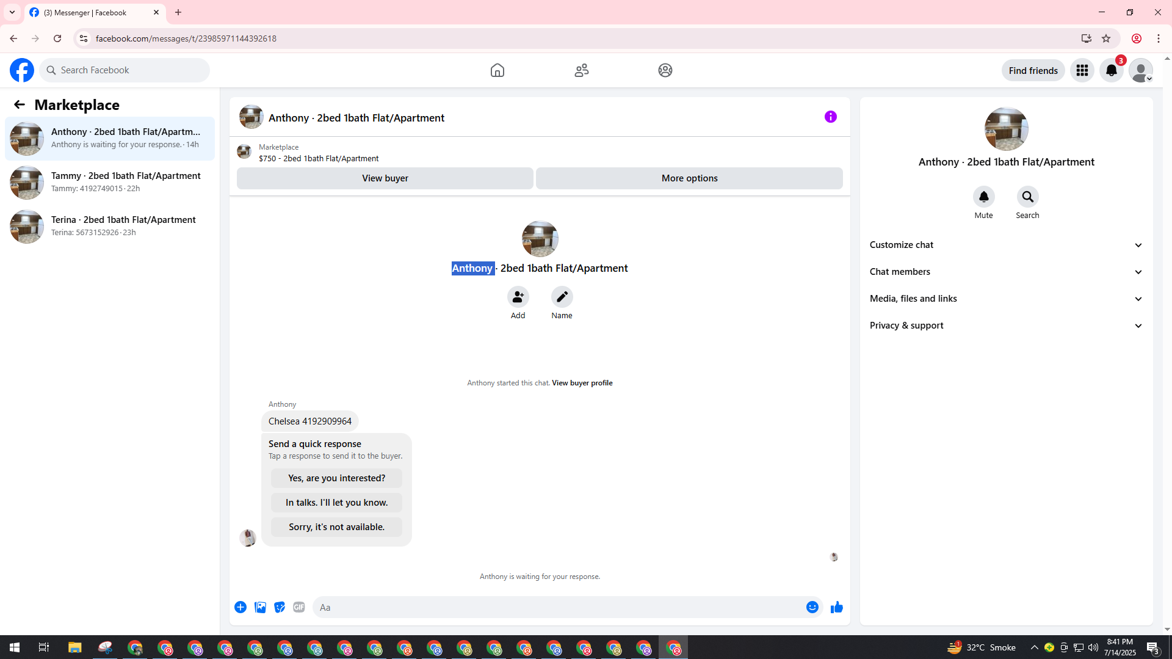
Task: Expand Privacy & support section
Action: click(1006, 326)
